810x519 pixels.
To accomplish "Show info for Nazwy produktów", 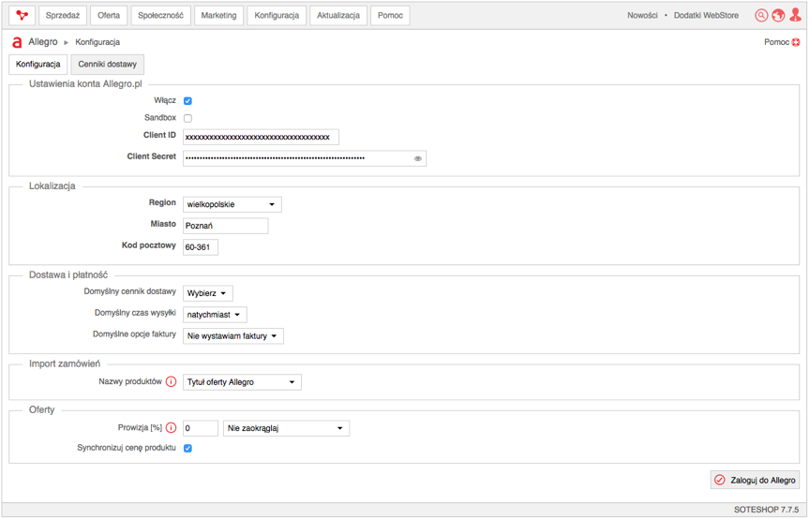I will (171, 381).
